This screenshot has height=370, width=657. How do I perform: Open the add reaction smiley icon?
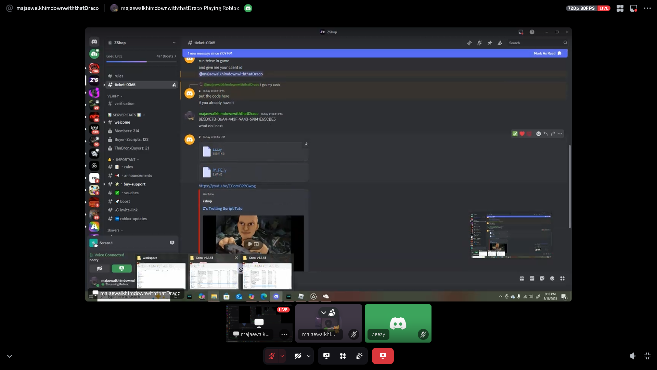tap(539, 134)
